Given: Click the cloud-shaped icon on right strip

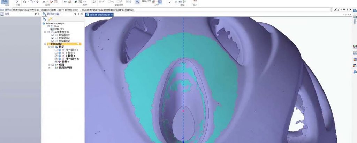Looking at the screenshot, I should point(355,72).
